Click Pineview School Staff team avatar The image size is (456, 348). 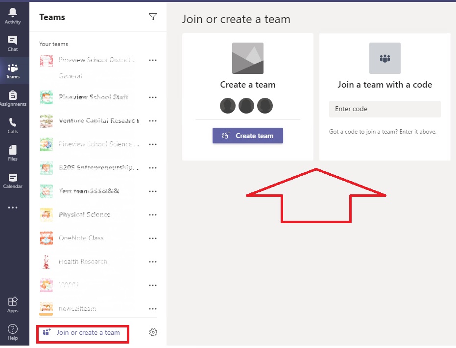tap(47, 97)
